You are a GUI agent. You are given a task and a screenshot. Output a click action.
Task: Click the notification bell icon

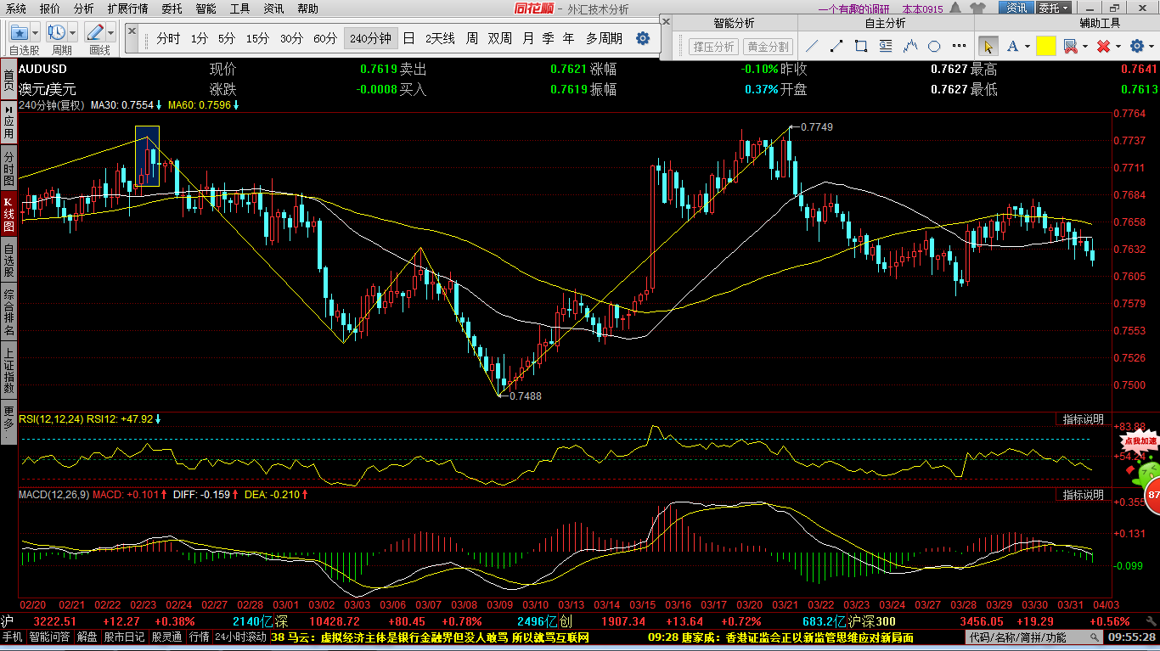[955, 8]
